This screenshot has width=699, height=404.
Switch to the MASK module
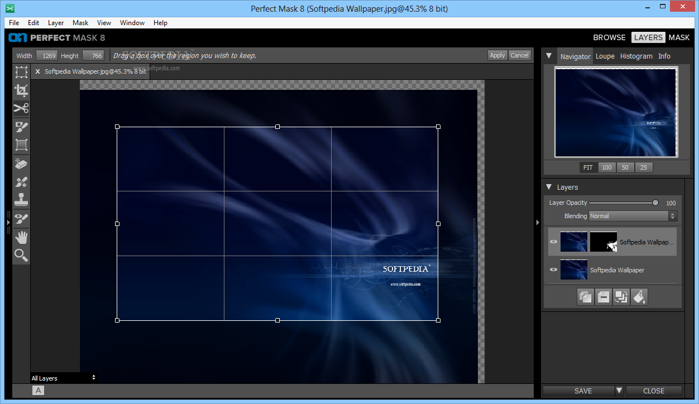679,37
